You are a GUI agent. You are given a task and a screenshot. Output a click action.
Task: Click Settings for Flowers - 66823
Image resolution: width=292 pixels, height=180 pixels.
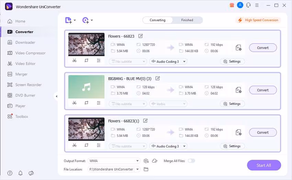click(232, 61)
